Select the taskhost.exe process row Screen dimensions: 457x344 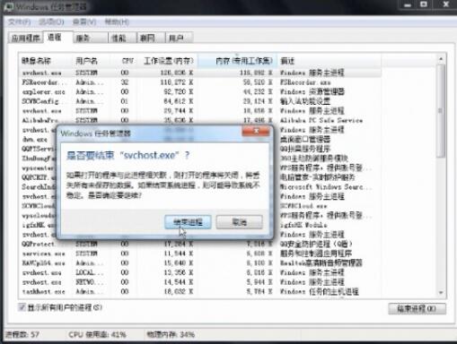200,291
